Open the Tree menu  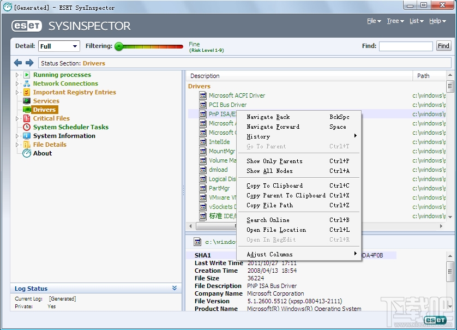point(393,21)
